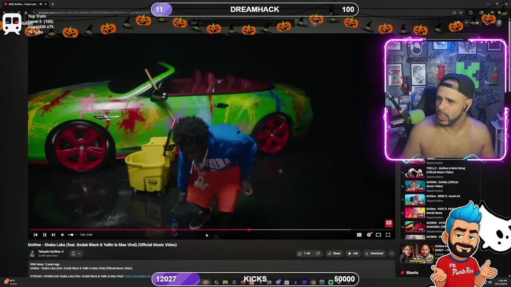Click the Share button
511x287 pixels.
[334, 254]
